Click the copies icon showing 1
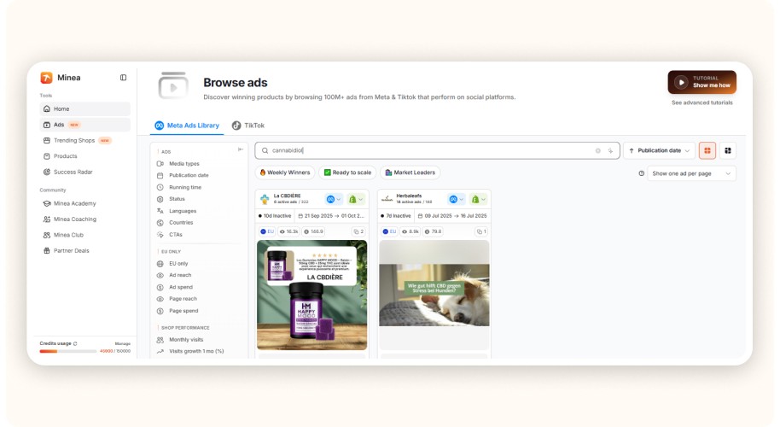Viewport: 780px width, 427px height. [481, 231]
